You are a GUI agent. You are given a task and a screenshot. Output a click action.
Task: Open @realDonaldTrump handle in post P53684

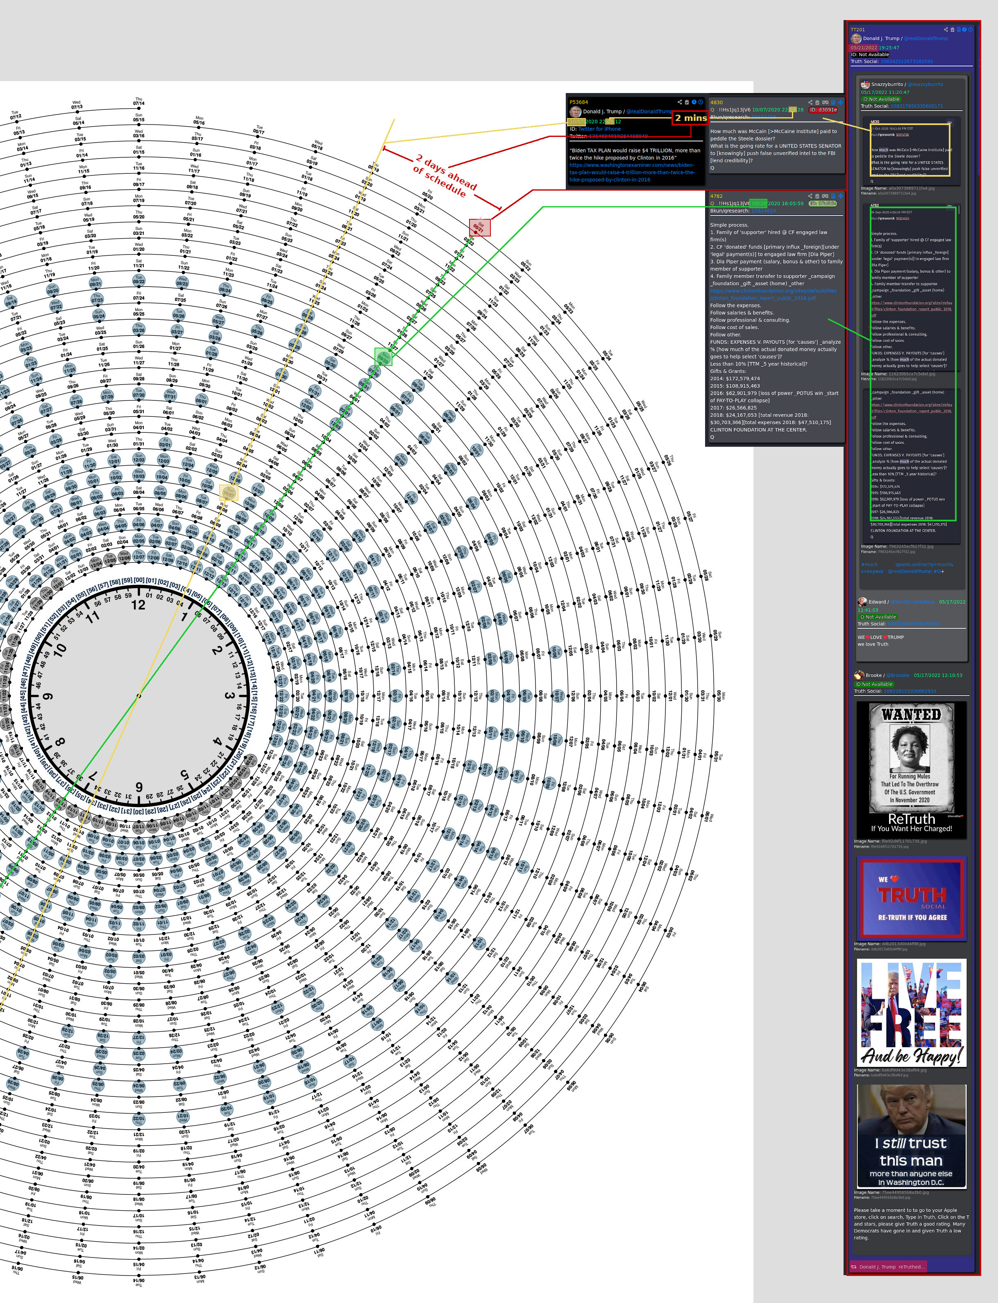649,112
